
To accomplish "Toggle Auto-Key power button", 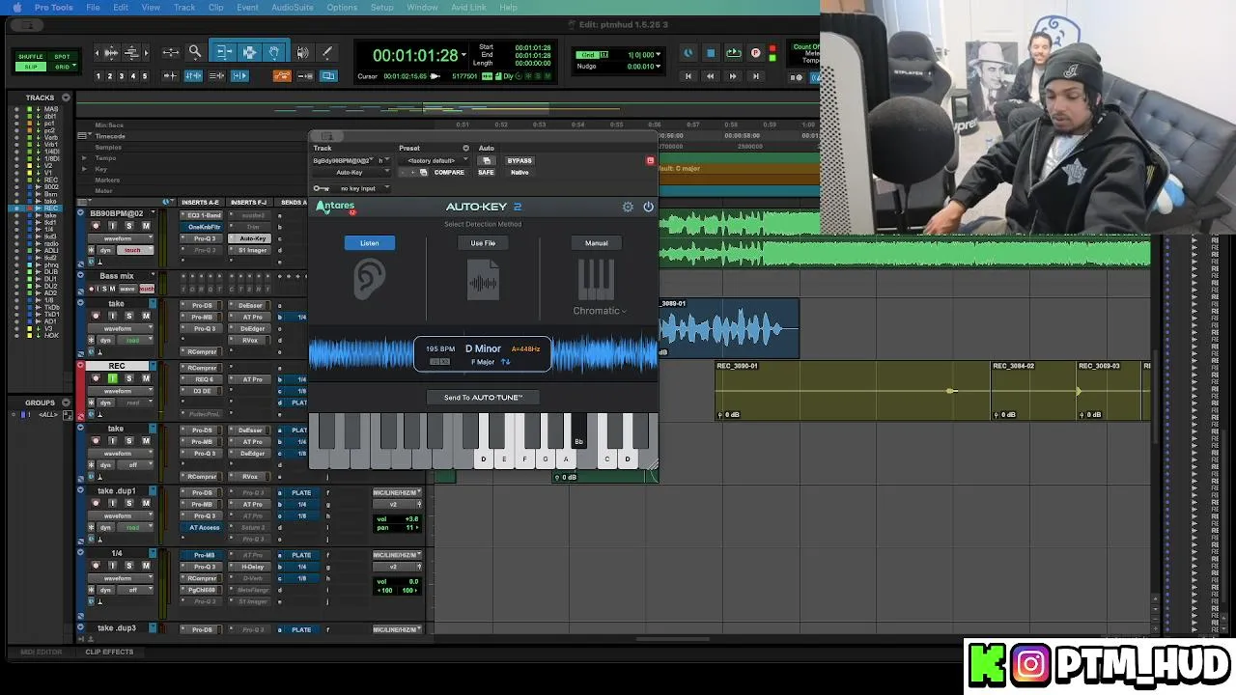I will coord(648,207).
